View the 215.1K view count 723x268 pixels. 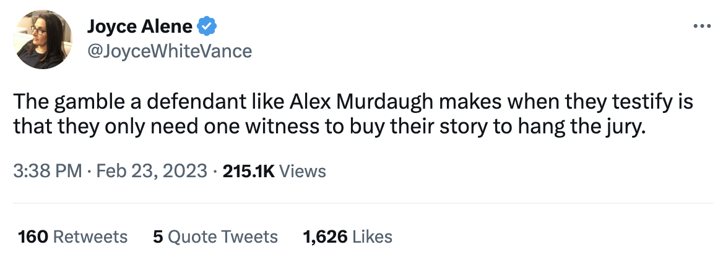[x=248, y=171]
